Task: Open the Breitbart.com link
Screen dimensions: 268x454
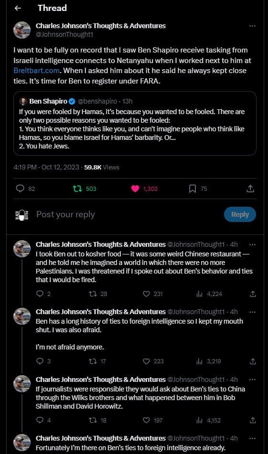Action: pos(36,71)
